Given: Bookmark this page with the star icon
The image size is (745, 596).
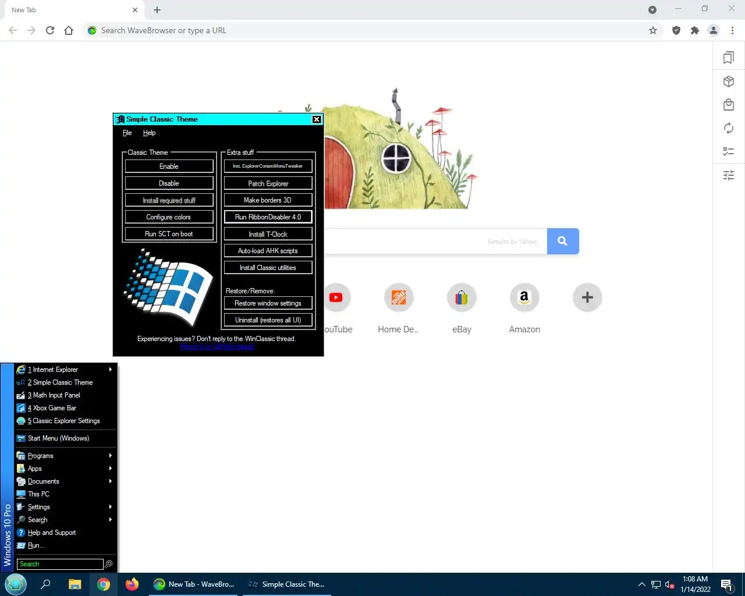Looking at the screenshot, I should click(653, 30).
